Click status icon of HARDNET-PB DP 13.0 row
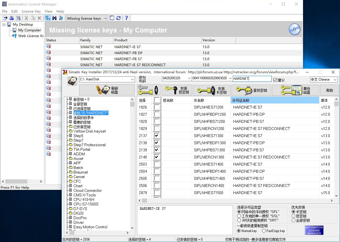Screen dimensions: 340x242 (x=49, y=52)
